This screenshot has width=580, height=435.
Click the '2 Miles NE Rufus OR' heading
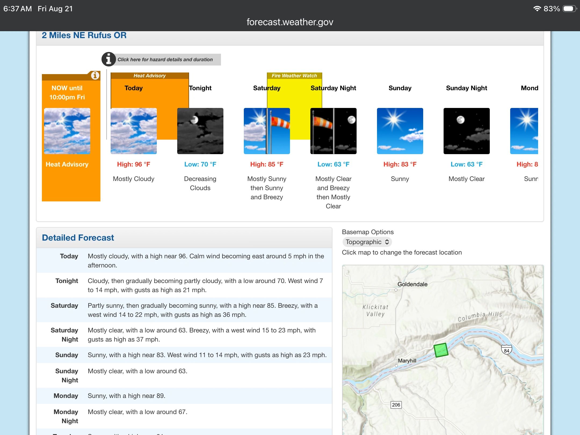[84, 35]
